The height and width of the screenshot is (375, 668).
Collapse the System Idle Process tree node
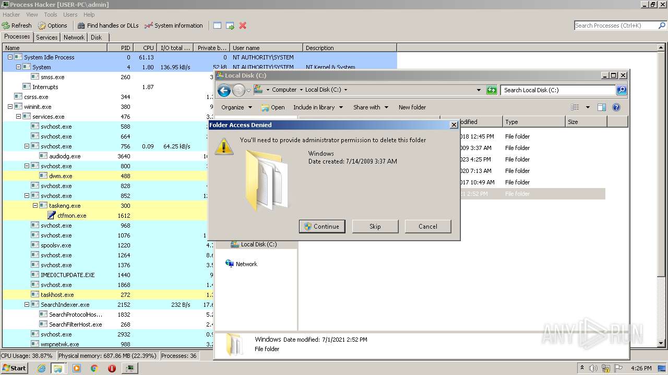point(10,57)
